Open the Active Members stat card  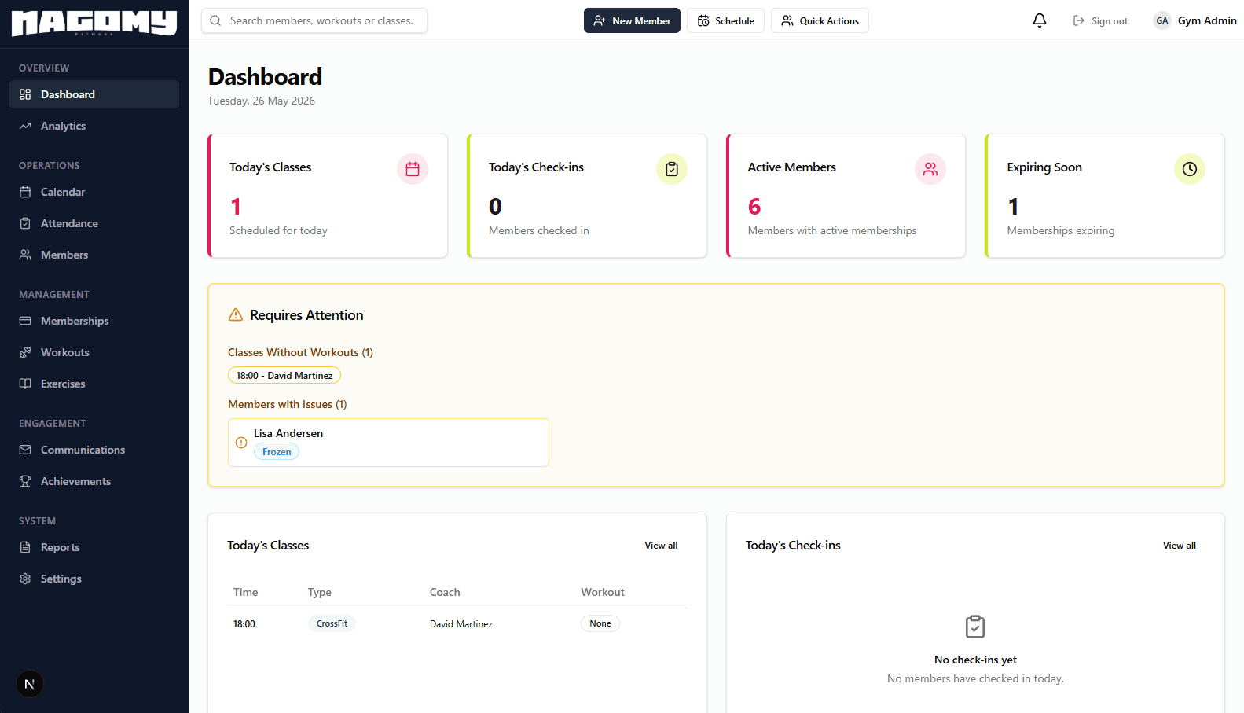coord(846,196)
